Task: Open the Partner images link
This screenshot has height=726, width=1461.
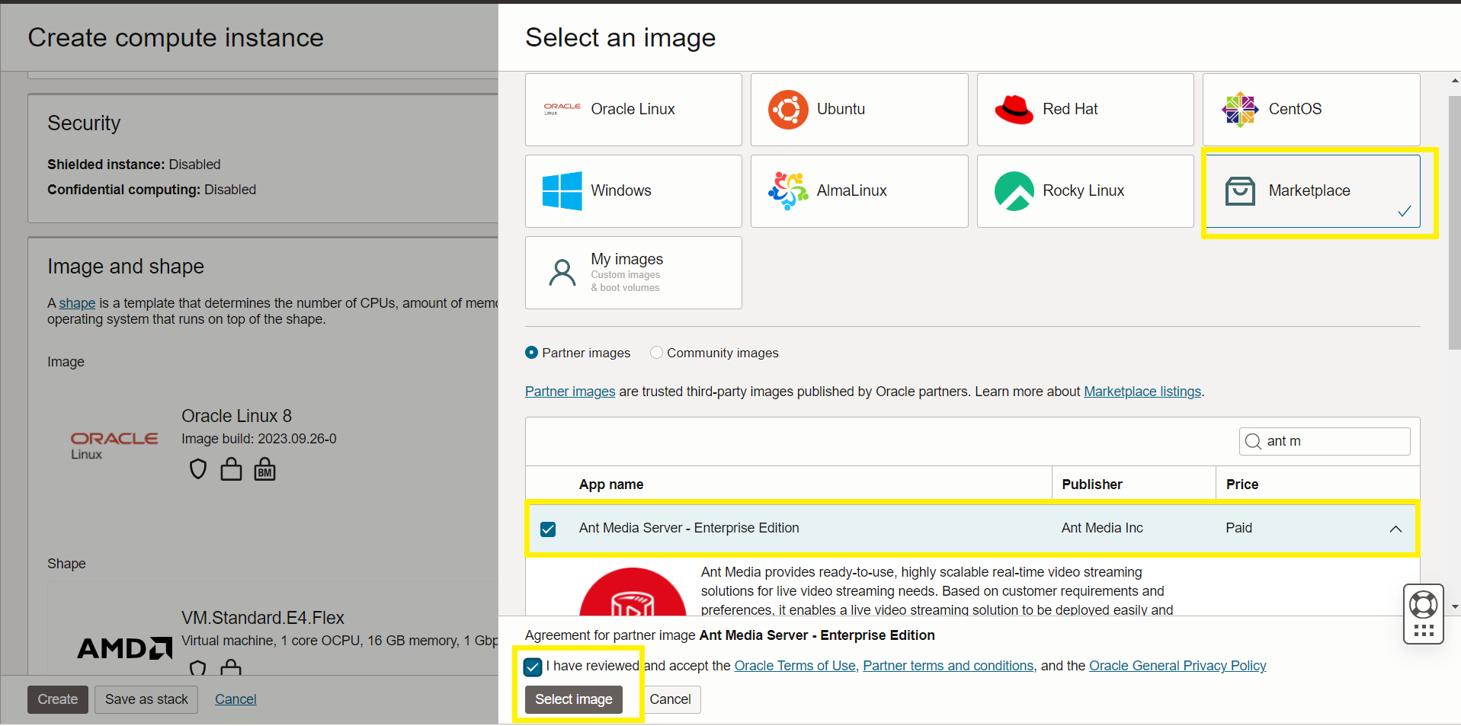Action: click(x=570, y=392)
